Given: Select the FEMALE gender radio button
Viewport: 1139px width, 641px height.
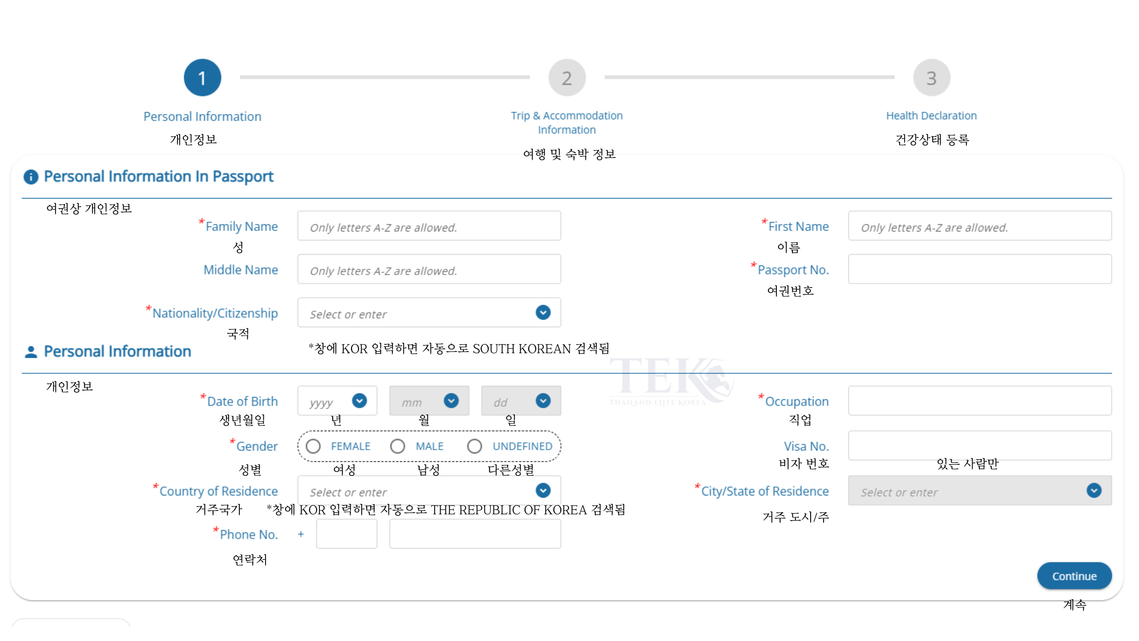Looking at the screenshot, I should [x=313, y=446].
